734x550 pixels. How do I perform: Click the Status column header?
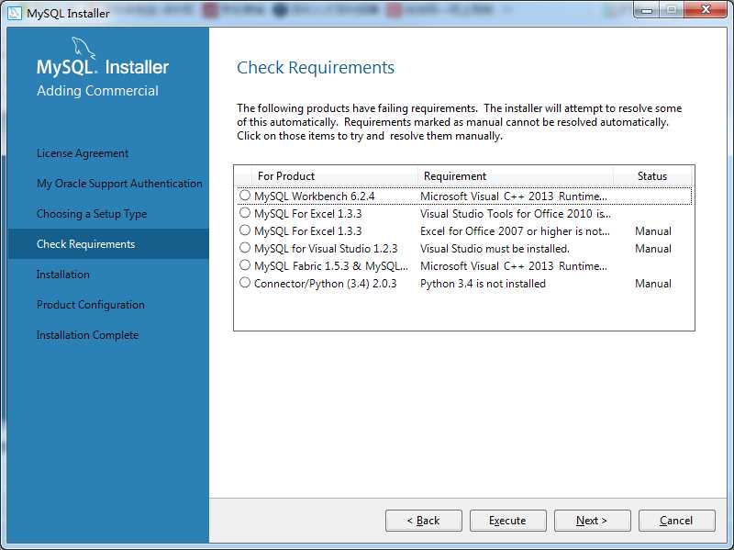(x=652, y=176)
